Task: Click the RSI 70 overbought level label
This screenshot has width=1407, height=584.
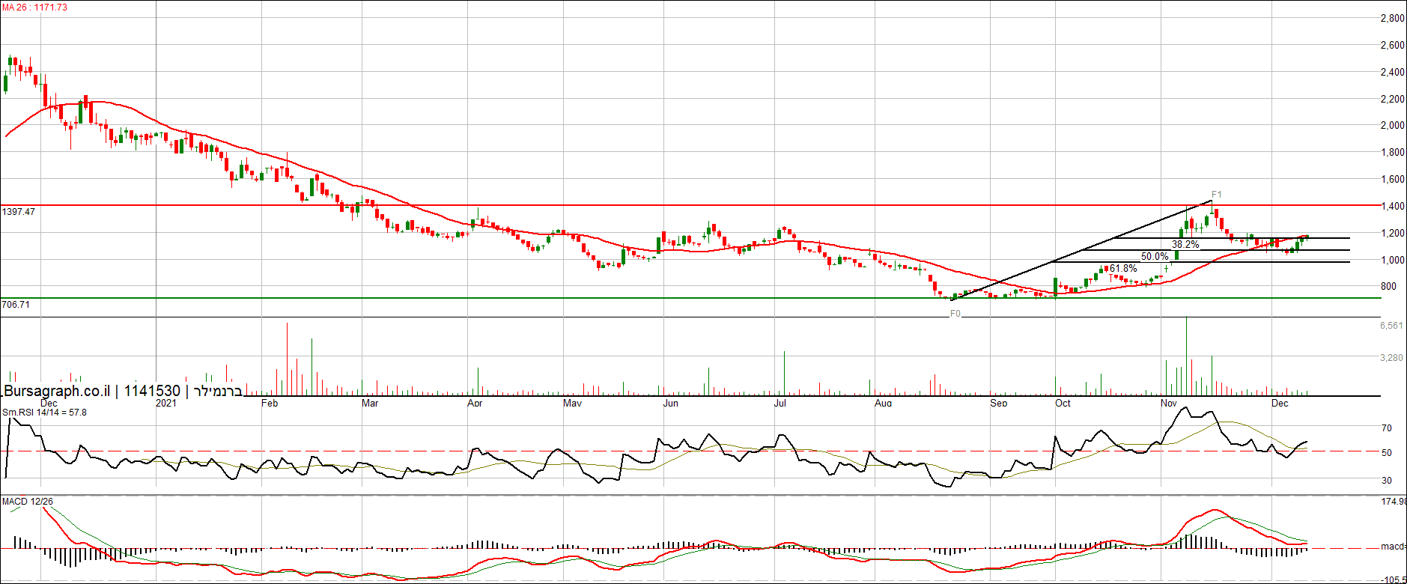Action: (1387, 428)
